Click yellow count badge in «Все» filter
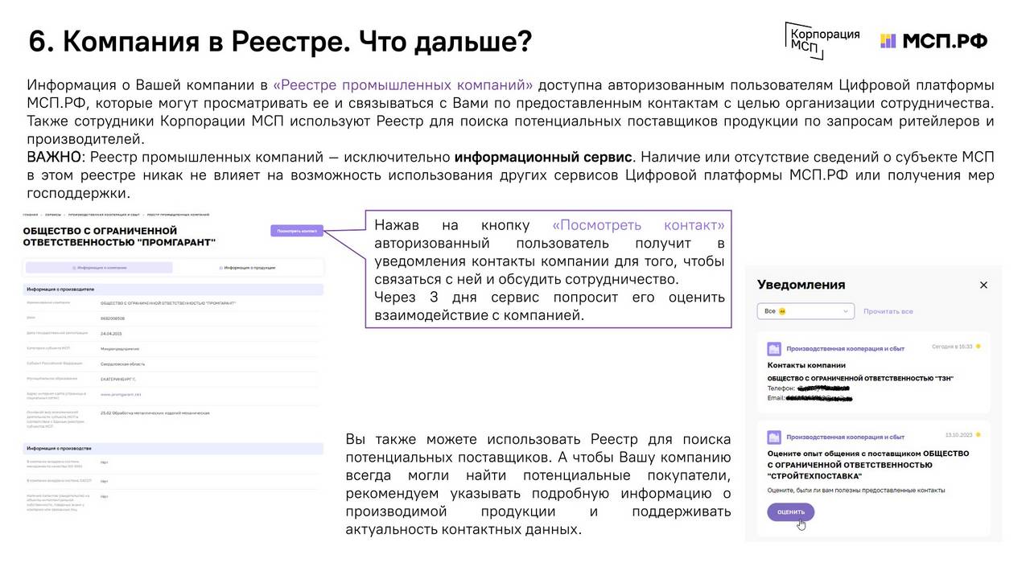Screen dimensions: 1030x579 coord(782,311)
